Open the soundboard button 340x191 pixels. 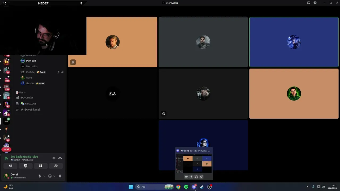56,166
